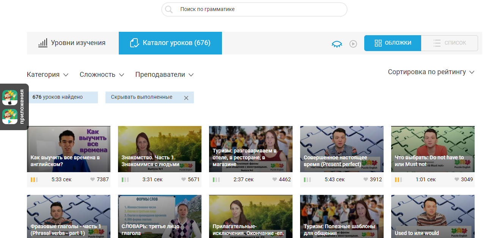Open Как выучить все времена lesson thumbnail
Viewport: 483px width, 238px height.
(69, 149)
